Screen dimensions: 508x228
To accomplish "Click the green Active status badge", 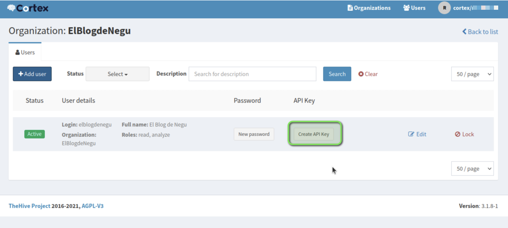I will pyautogui.click(x=34, y=134).
